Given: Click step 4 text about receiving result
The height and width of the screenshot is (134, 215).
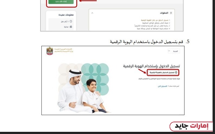Looking at the screenshot, I should 154,29.
